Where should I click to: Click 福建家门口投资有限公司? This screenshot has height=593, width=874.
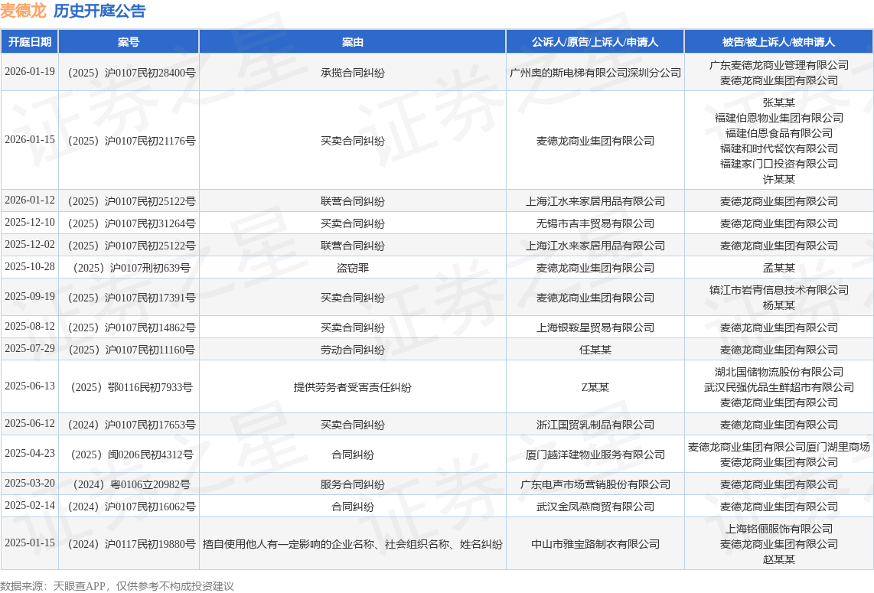(x=778, y=163)
